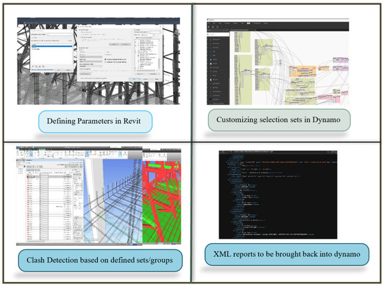The image size is (384, 287).
Task: Open the first menu in the Dynamo menu bar
Action: tap(209, 23)
